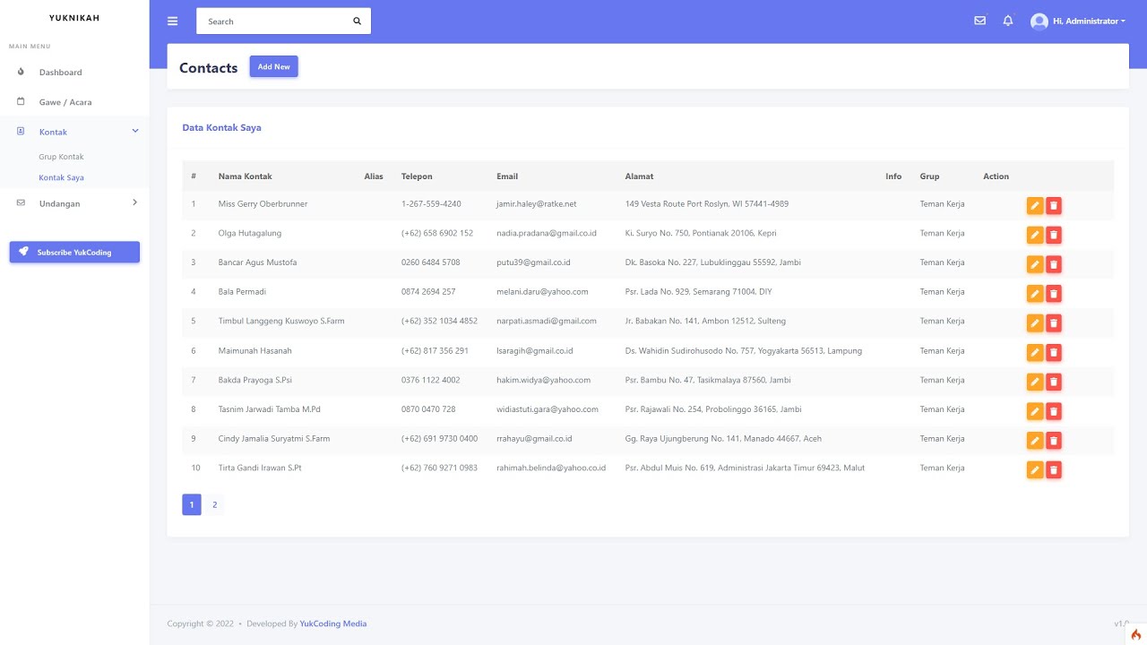1147x645 pixels.
Task: Click the Administrator avatar icon
Action: (1039, 21)
